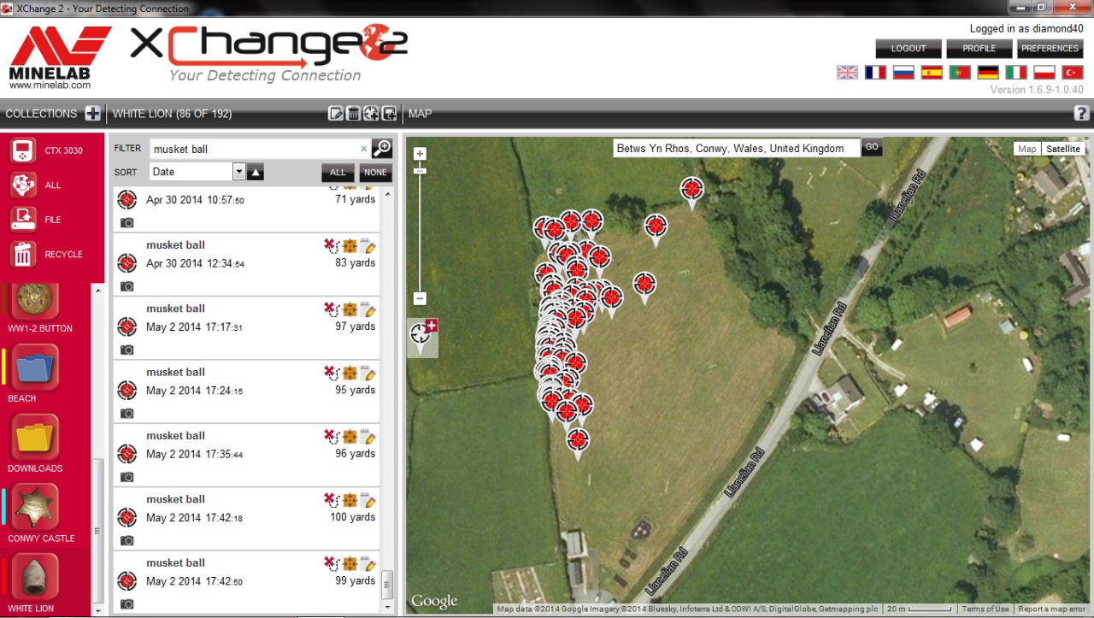Click the find list scrollbar down arrow
This screenshot has height=618, width=1094.
pyautogui.click(x=387, y=606)
